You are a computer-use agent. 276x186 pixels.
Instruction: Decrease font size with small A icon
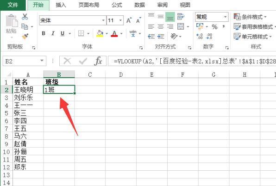click(x=139, y=20)
